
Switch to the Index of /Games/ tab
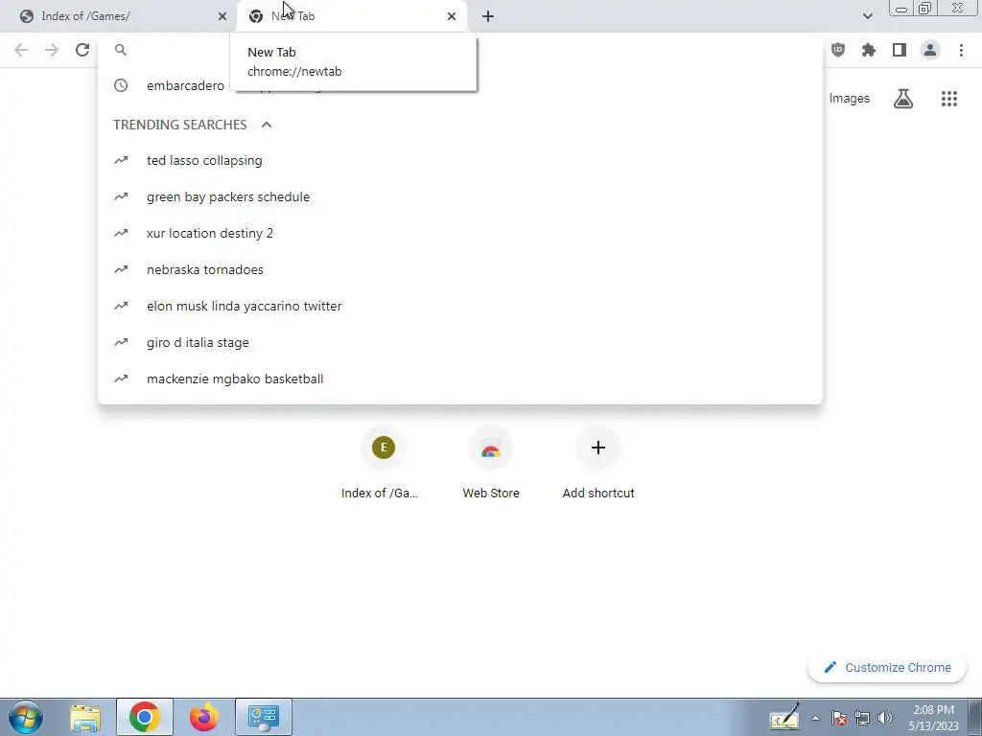(x=118, y=16)
